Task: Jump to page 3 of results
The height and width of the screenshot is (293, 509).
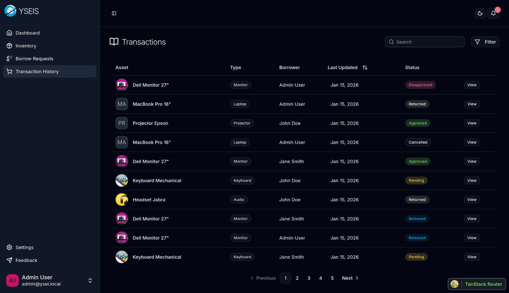Action: pyautogui.click(x=309, y=278)
